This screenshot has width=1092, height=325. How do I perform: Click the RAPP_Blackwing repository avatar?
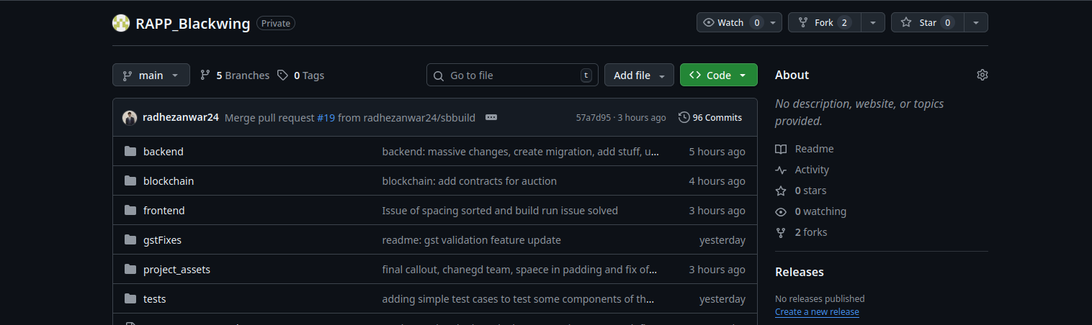click(121, 23)
